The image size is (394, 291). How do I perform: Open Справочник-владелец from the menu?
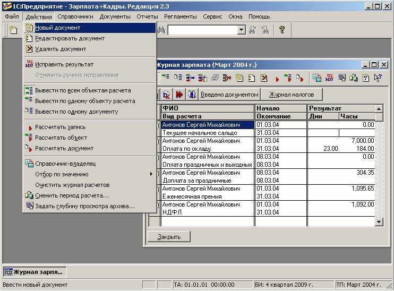point(90,164)
